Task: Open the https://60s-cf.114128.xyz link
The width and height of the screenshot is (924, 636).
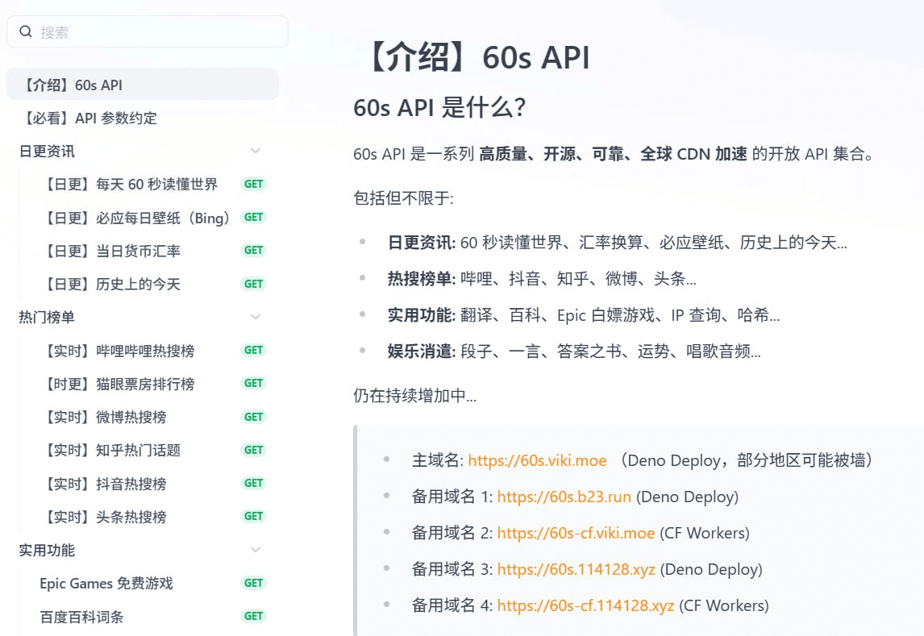Action: point(585,606)
